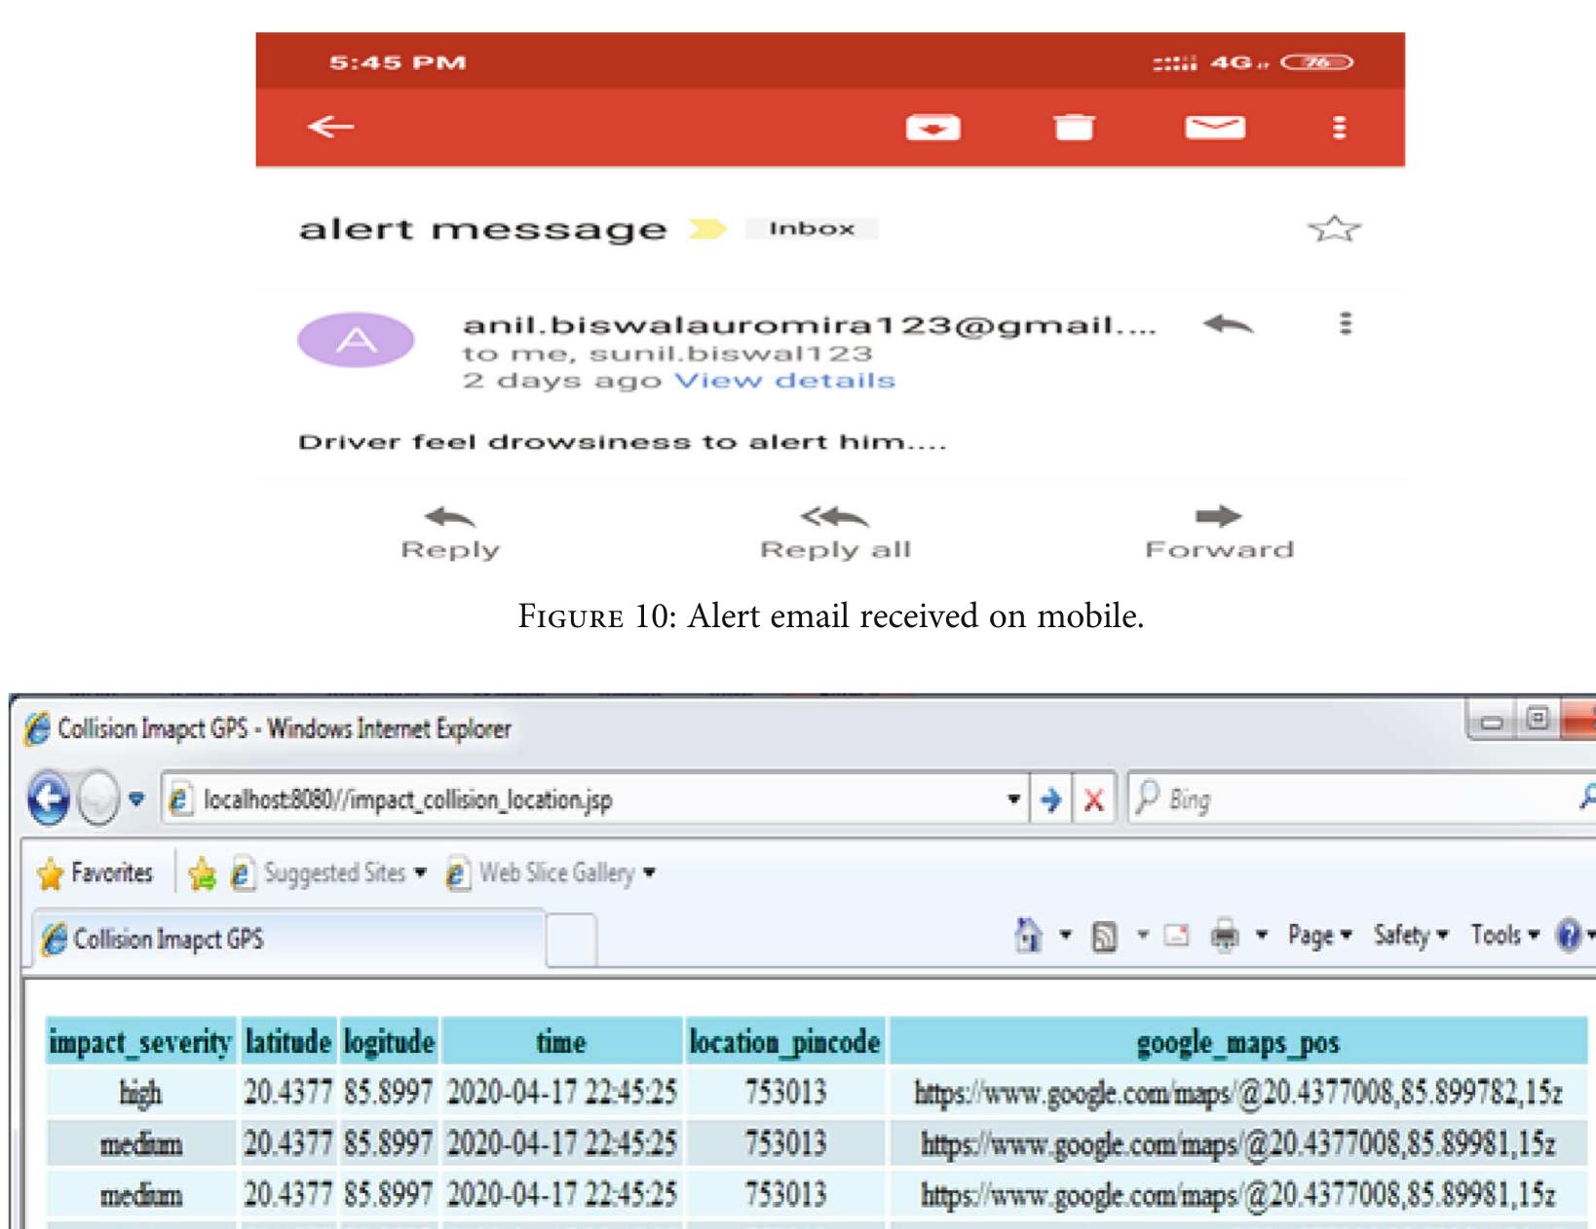Click the IE back navigation button
The height and width of the screenshot is (1229, 1596).
[49, 800]
